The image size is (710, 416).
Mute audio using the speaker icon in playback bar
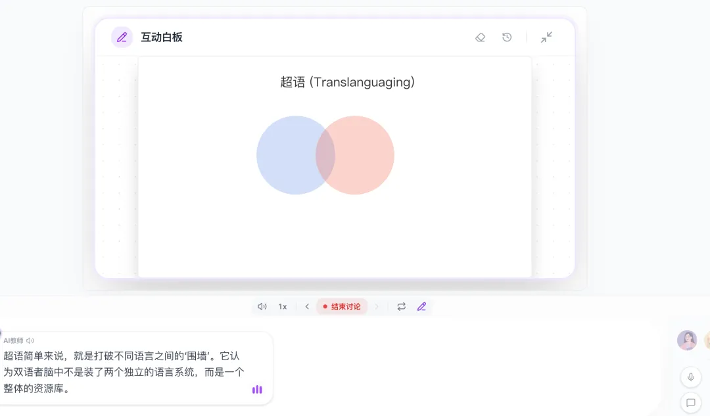pyautogui.click(x=262, y=306)
